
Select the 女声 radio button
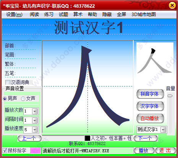23,99
